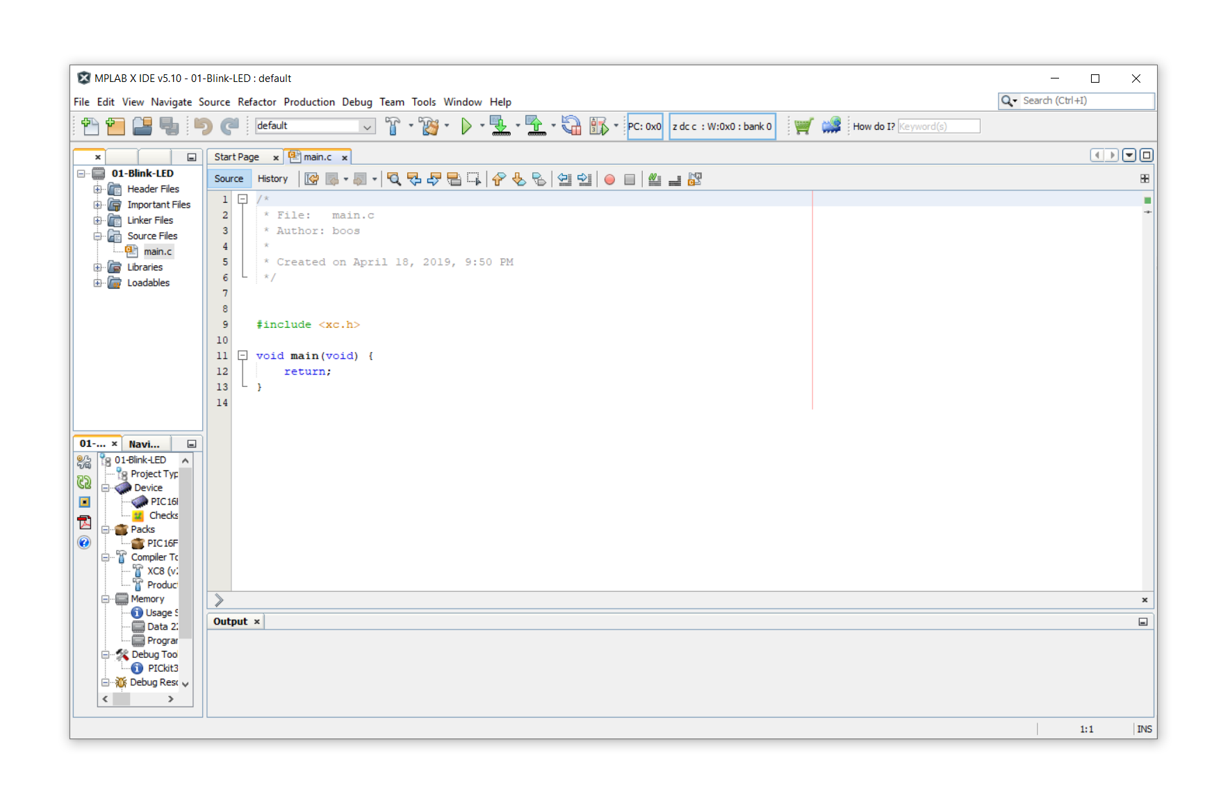Toggle the rectangular selection editor button
Viewport: 1230px width, 808px height.
(x=474, y=179)
